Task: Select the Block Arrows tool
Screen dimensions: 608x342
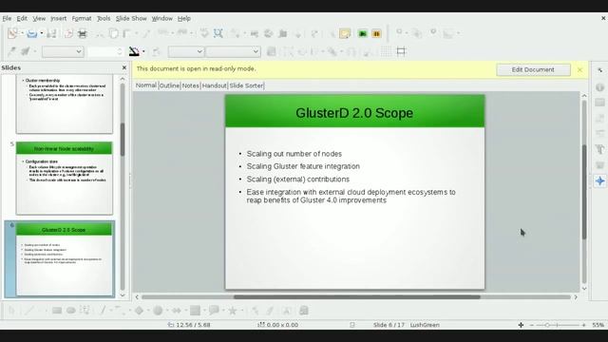Action: (177, 311)
